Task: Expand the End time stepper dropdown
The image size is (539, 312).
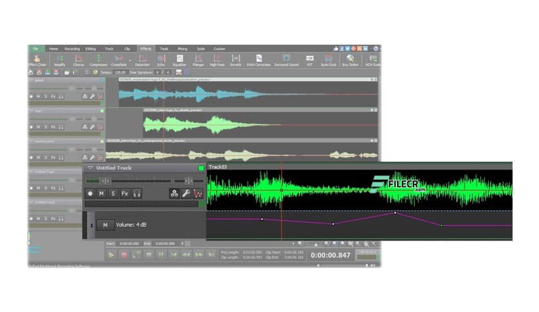Action: point(182,243)
